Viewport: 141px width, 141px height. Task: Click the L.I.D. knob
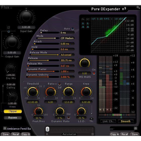81,112
